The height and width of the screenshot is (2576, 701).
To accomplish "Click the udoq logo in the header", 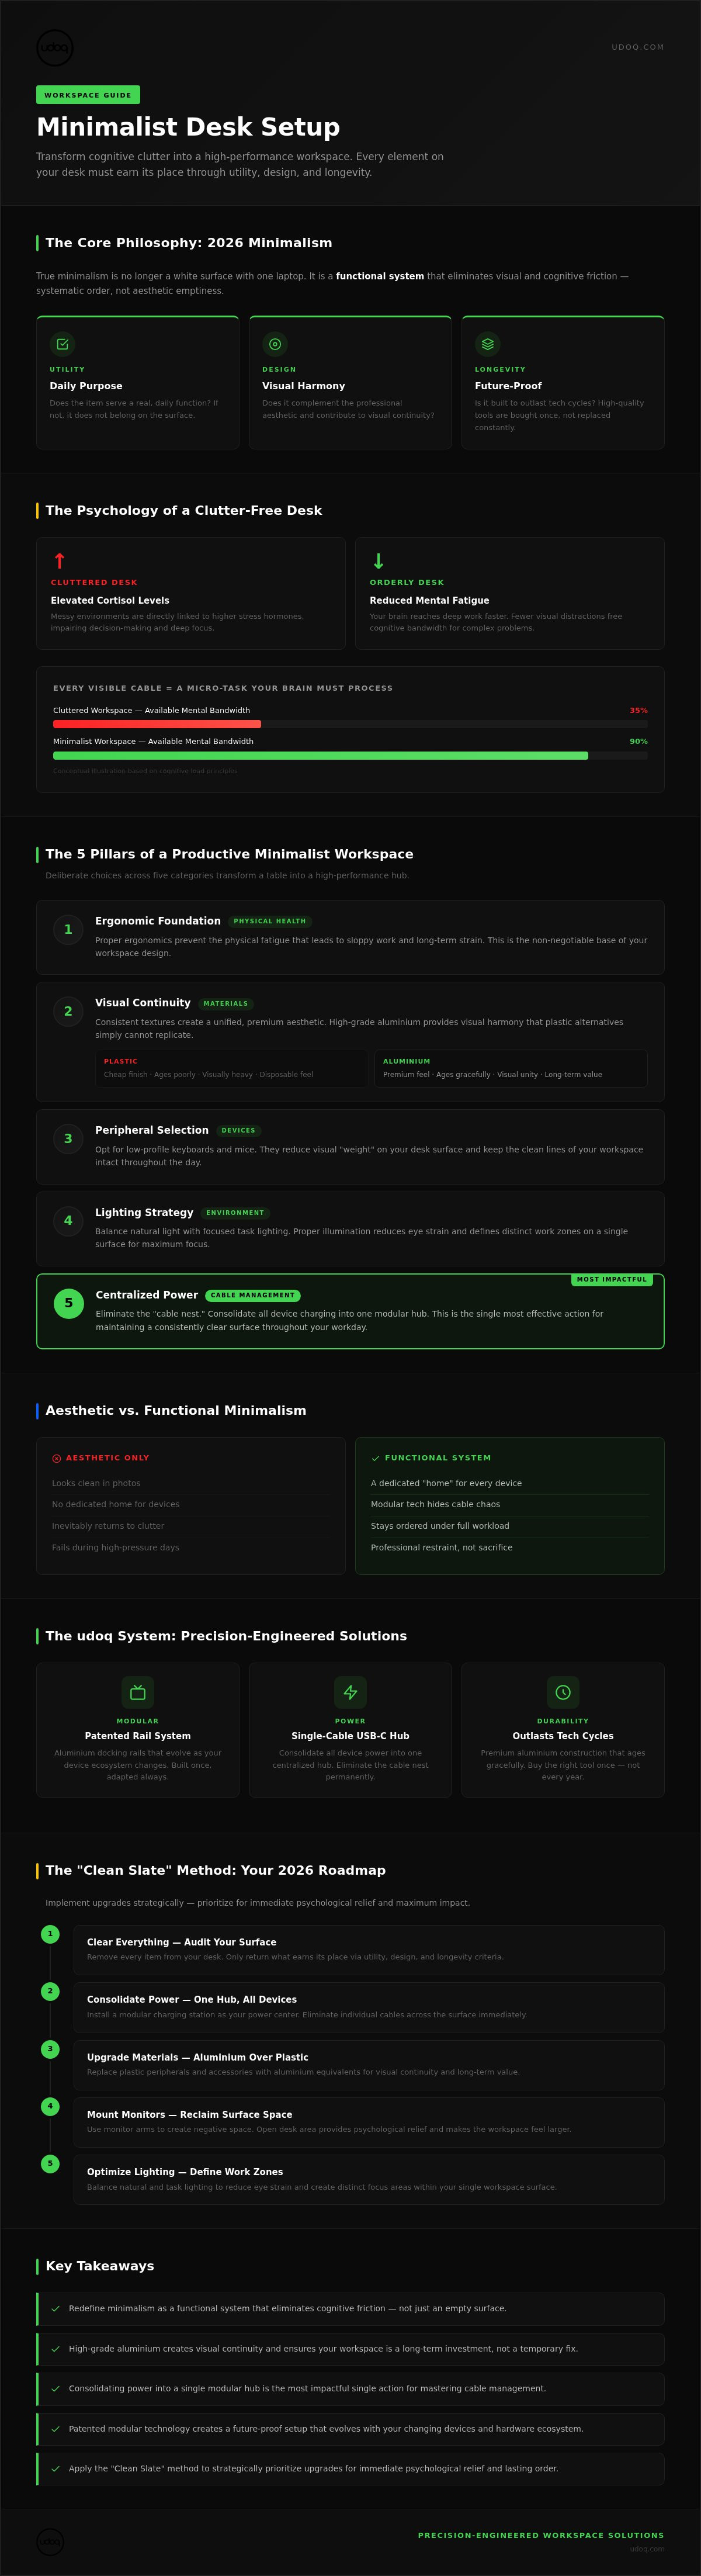I will click(55, 47).
